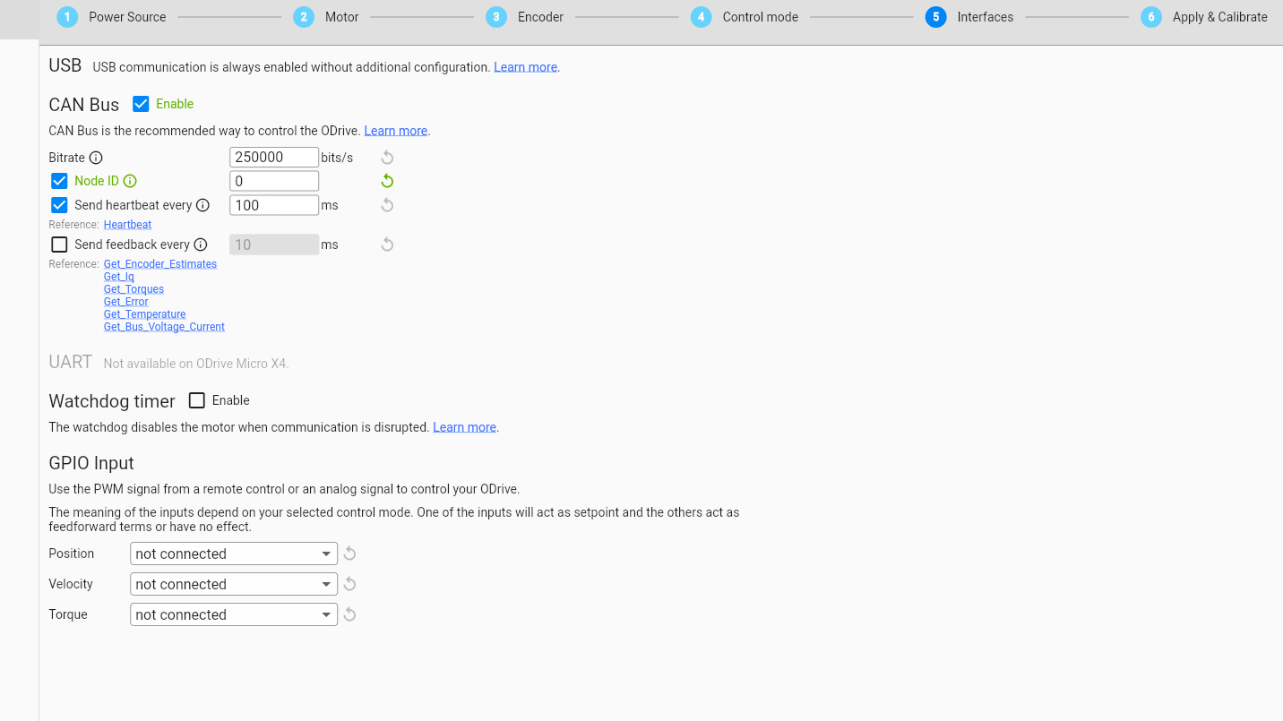Open the Get_Encoder_Estimates reference link
The height and width of the screenshot is (721, 1283).
(x=159, y=264)
